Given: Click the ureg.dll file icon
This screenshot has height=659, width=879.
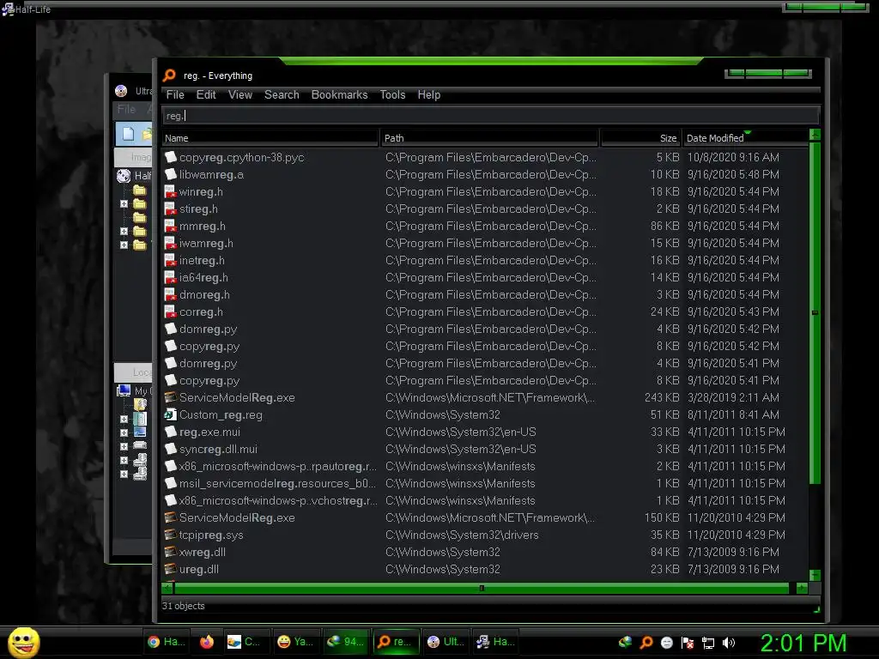Looking at the screenshot, I should coord(171,570).
